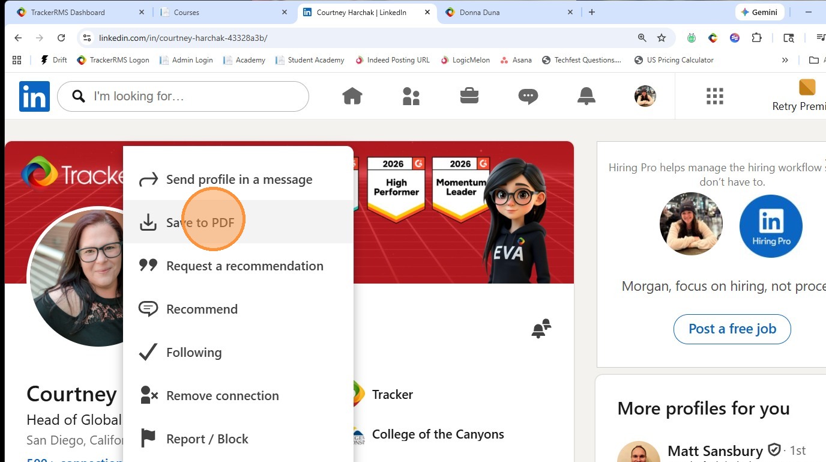Open the page zoom magnifier icon
826x462 pixels.
point(642,38)
